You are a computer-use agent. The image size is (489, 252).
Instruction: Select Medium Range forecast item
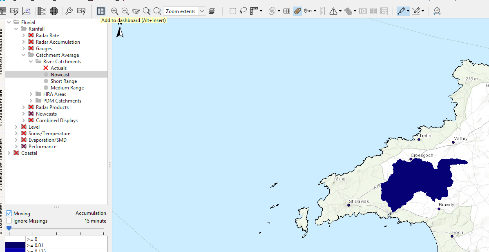coord(67,88)
